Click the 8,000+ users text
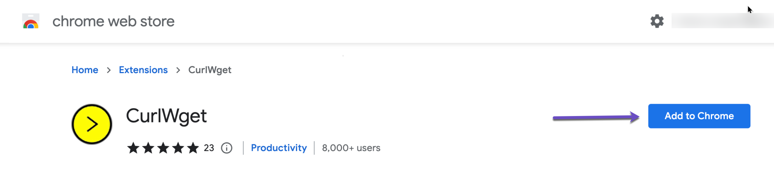 [351, 148]
